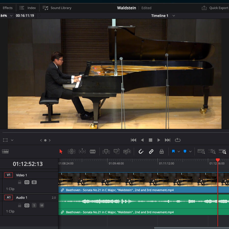Activate the Trim Edit Mode tool
The height and width of the screenshot is (229, 229).
pos(71,152)
